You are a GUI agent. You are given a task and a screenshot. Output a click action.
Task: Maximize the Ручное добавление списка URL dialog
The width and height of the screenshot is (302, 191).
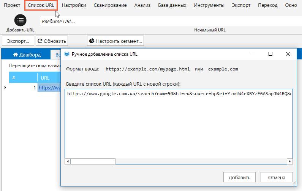point(270,54)
